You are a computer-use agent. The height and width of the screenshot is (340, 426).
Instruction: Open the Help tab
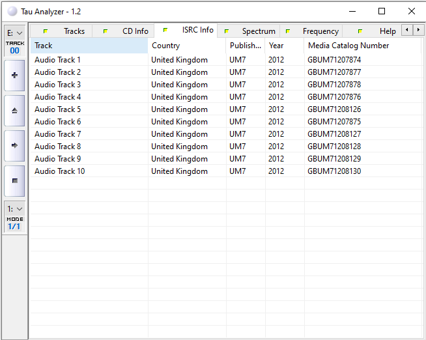coord(372,31)
